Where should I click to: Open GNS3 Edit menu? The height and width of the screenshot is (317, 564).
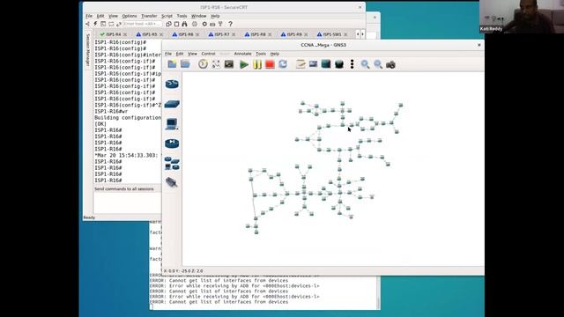coord(180,54)
